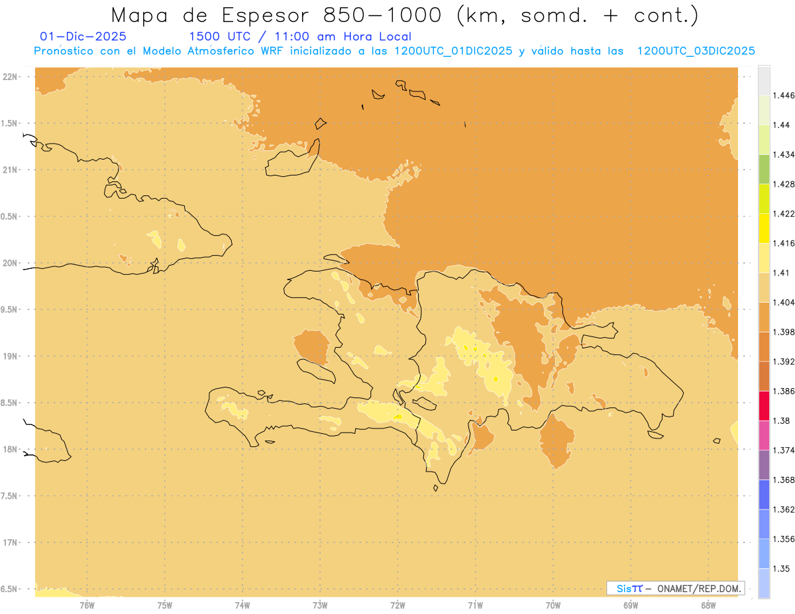Click the bright yellow swatch below 1.422

pyautogui.click(x=764, y=229)
